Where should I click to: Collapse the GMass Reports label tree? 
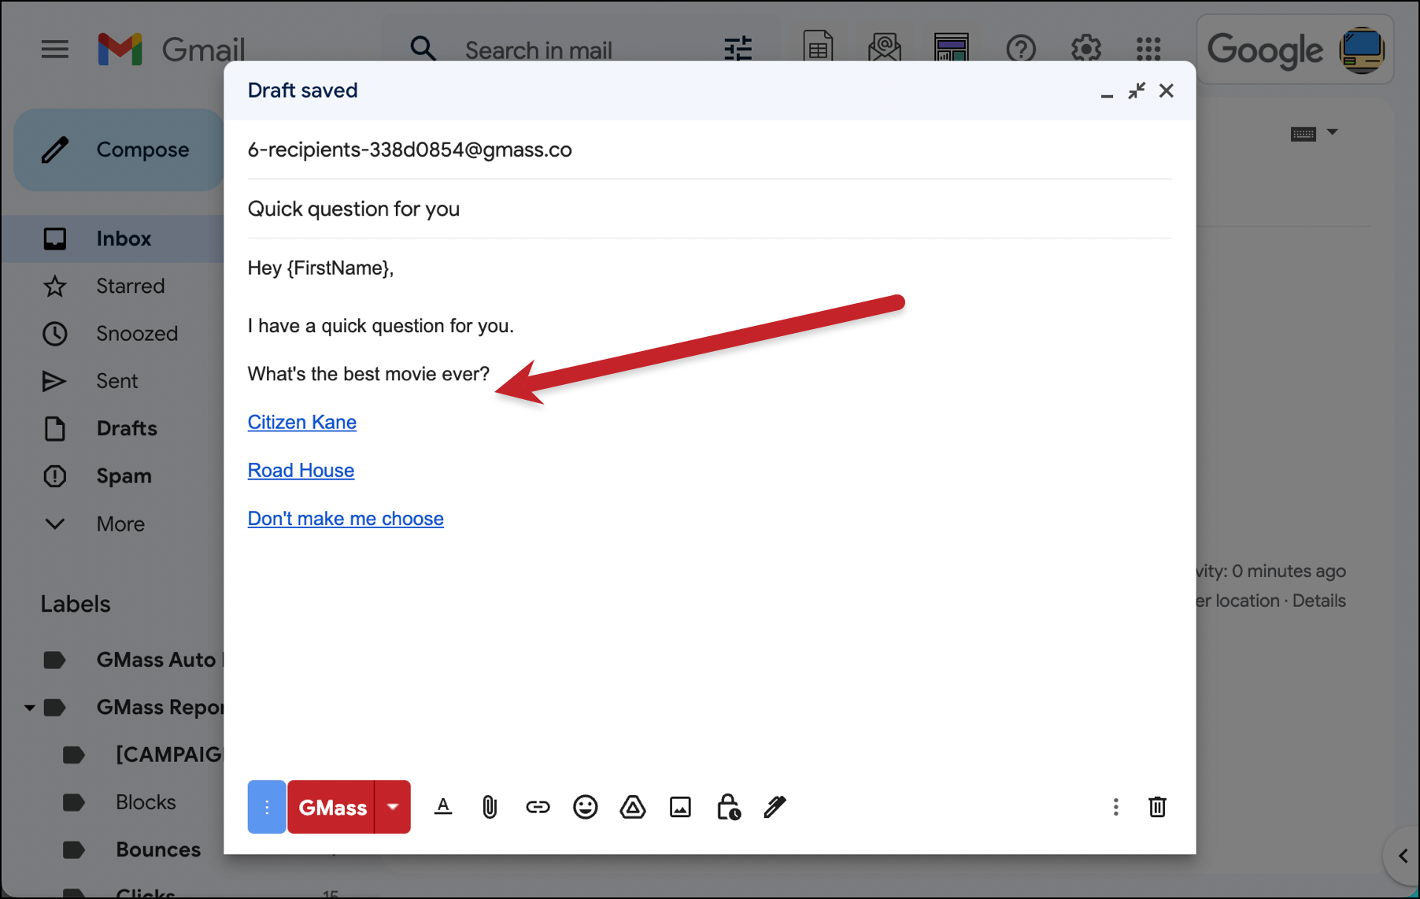point(29,708)
